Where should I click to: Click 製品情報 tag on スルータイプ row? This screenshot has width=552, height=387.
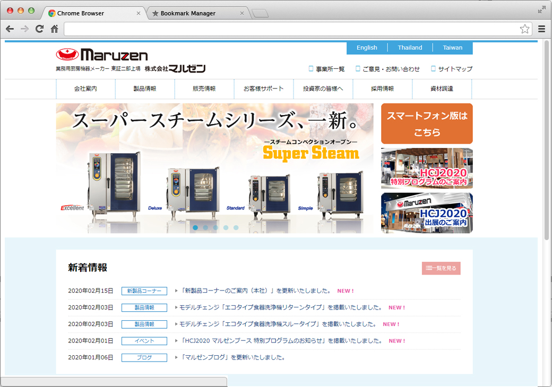(x=144, y=324)
